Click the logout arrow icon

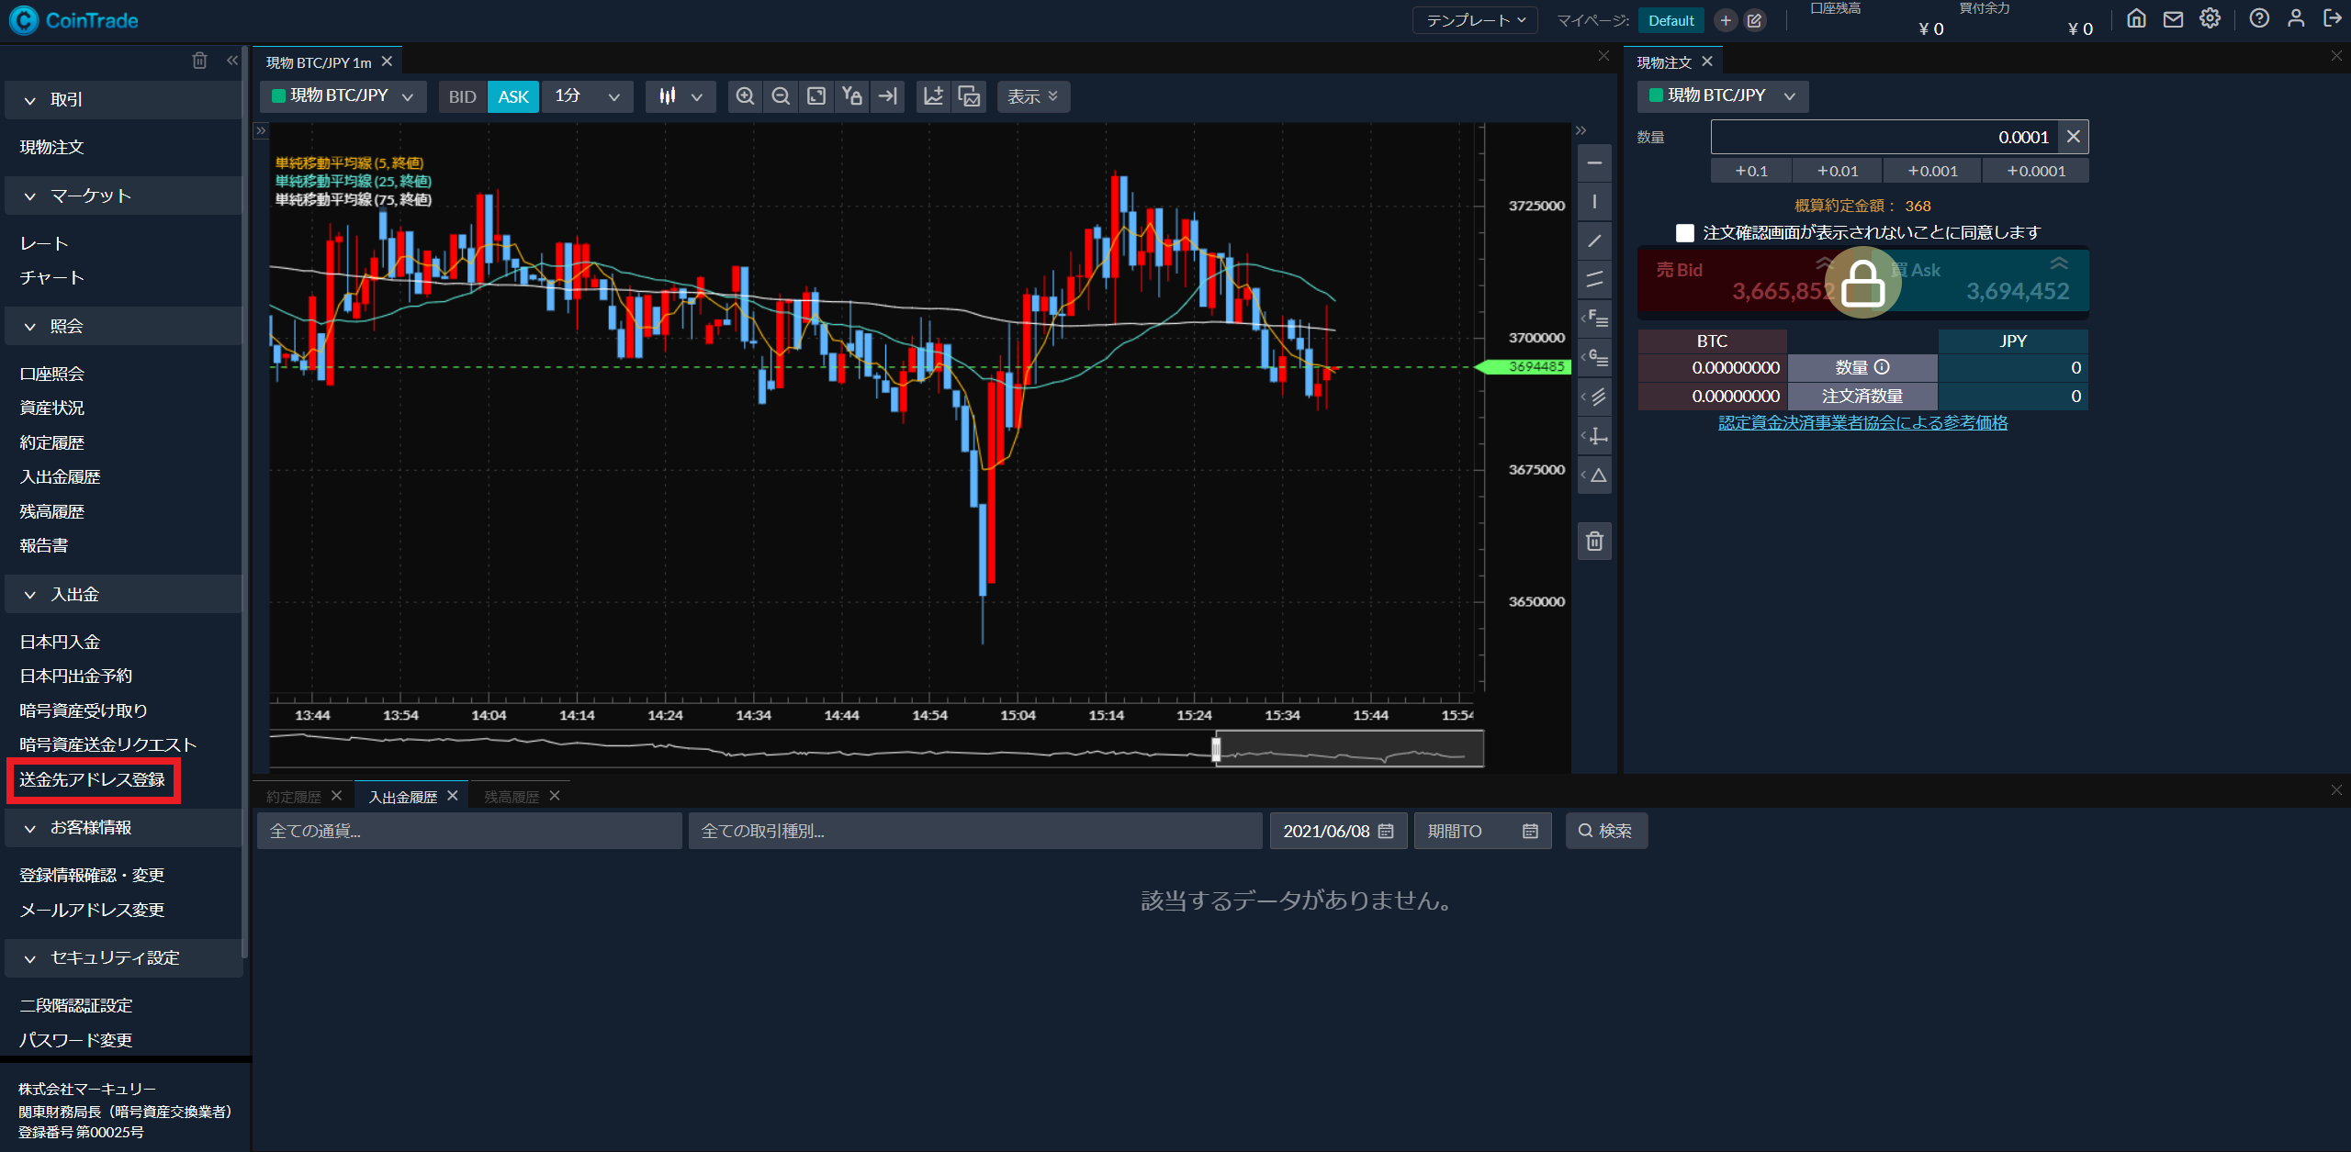coord(2333,19)
